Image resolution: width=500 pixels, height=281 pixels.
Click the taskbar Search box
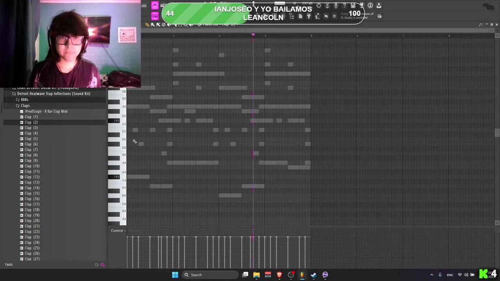210,275
